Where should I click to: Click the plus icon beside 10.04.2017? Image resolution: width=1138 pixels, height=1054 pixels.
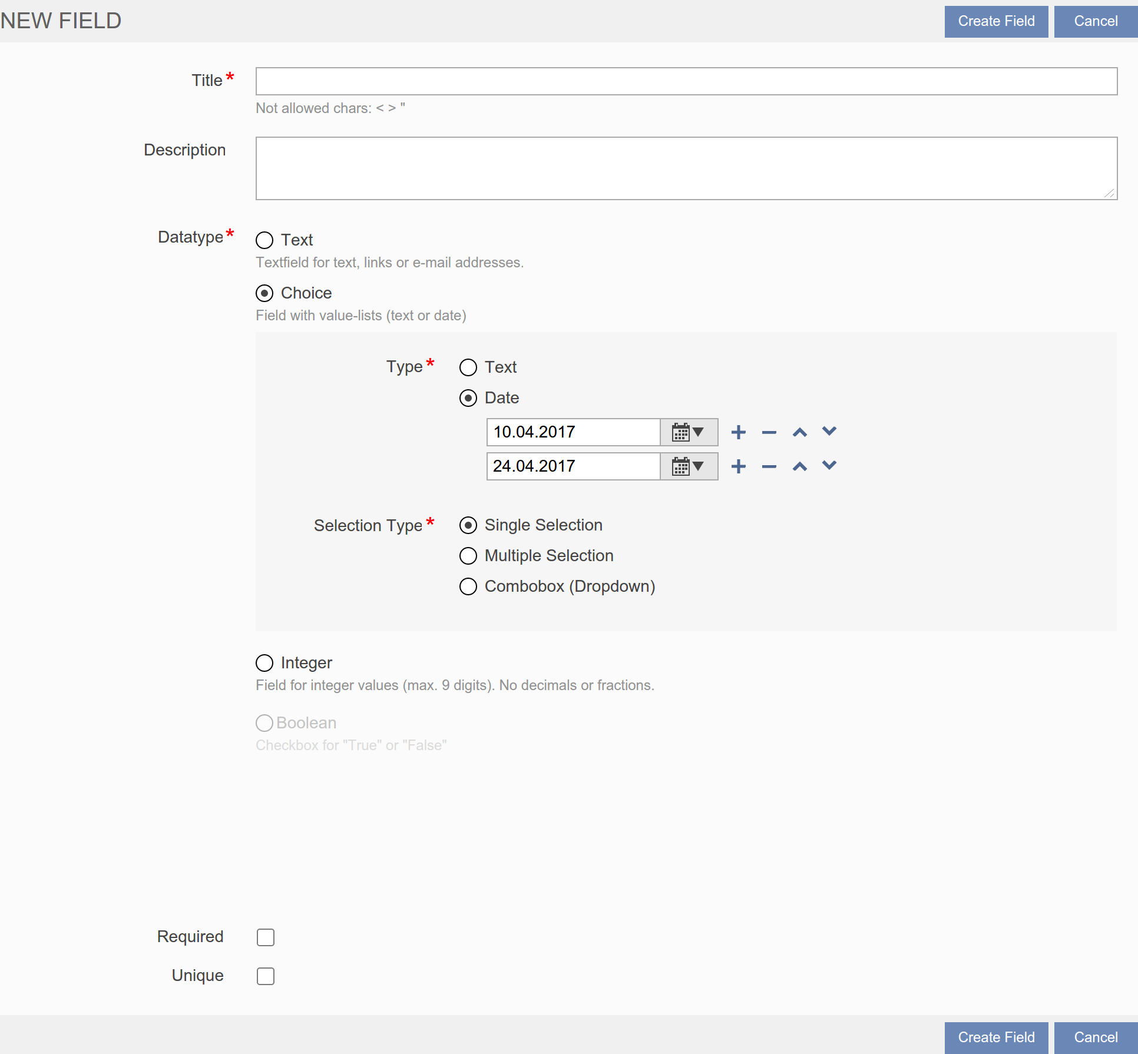pyautogui.click(x=738, y=433)
